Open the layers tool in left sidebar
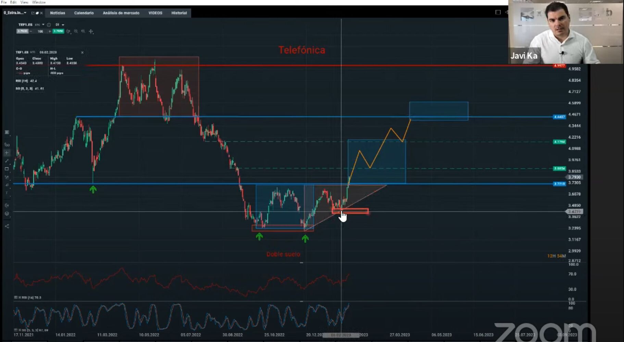The width and height of the screenshot is (624, 342). [7, 214]
